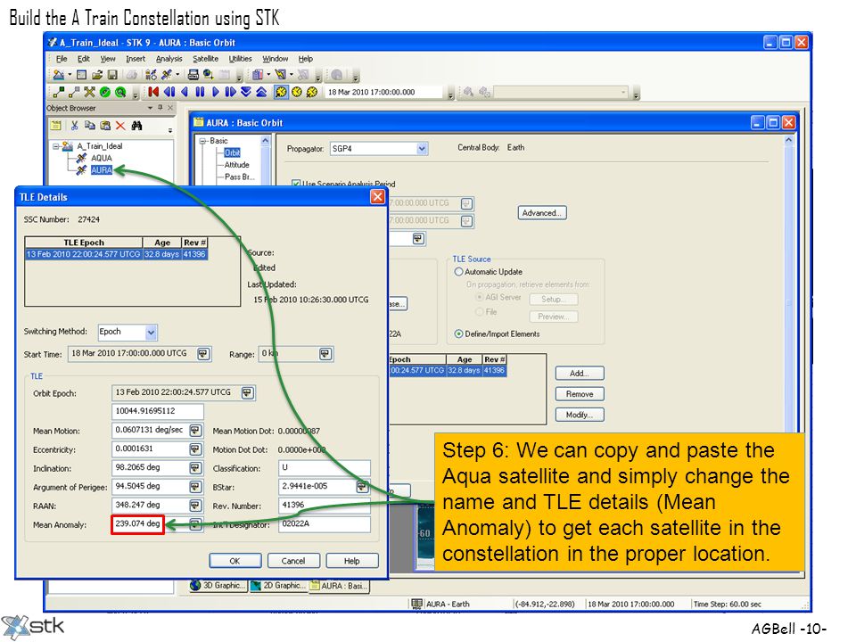Click the Reset animation playback icon
This screenshot has width=856, height=642.
pos(154,92)
